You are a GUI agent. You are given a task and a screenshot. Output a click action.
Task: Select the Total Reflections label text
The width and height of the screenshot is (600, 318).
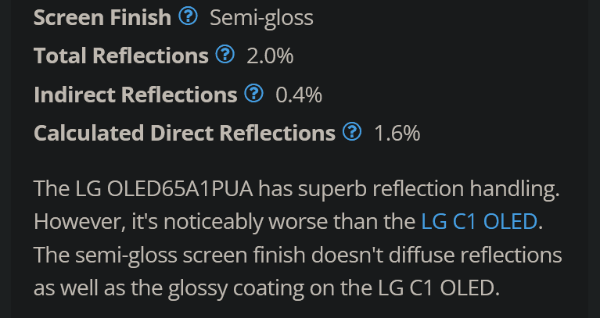click(121, 55)
